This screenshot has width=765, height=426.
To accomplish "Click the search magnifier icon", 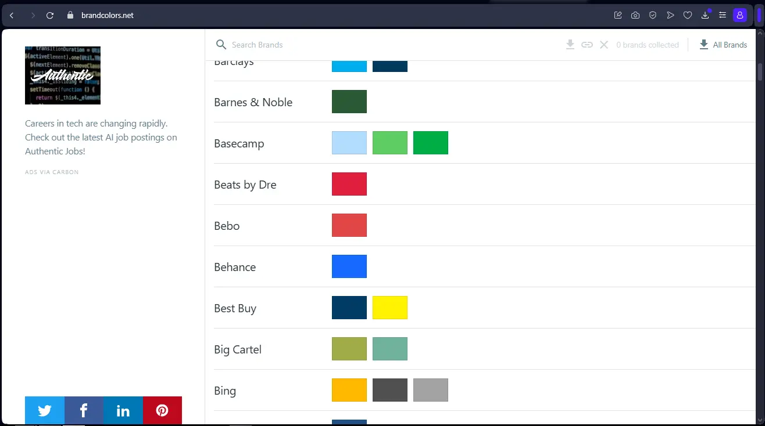I will (221, 45).
